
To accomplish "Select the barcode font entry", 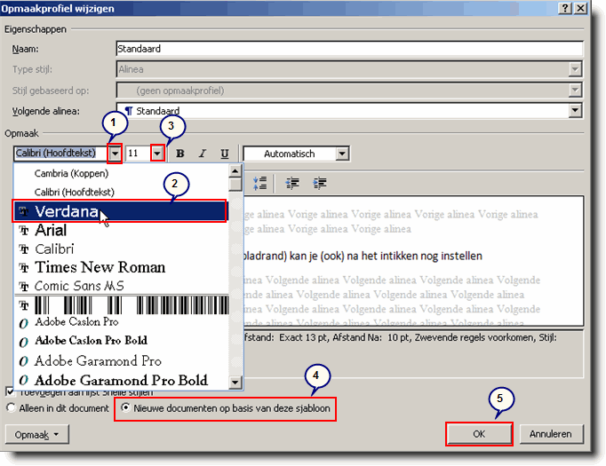I will point(124,305).
